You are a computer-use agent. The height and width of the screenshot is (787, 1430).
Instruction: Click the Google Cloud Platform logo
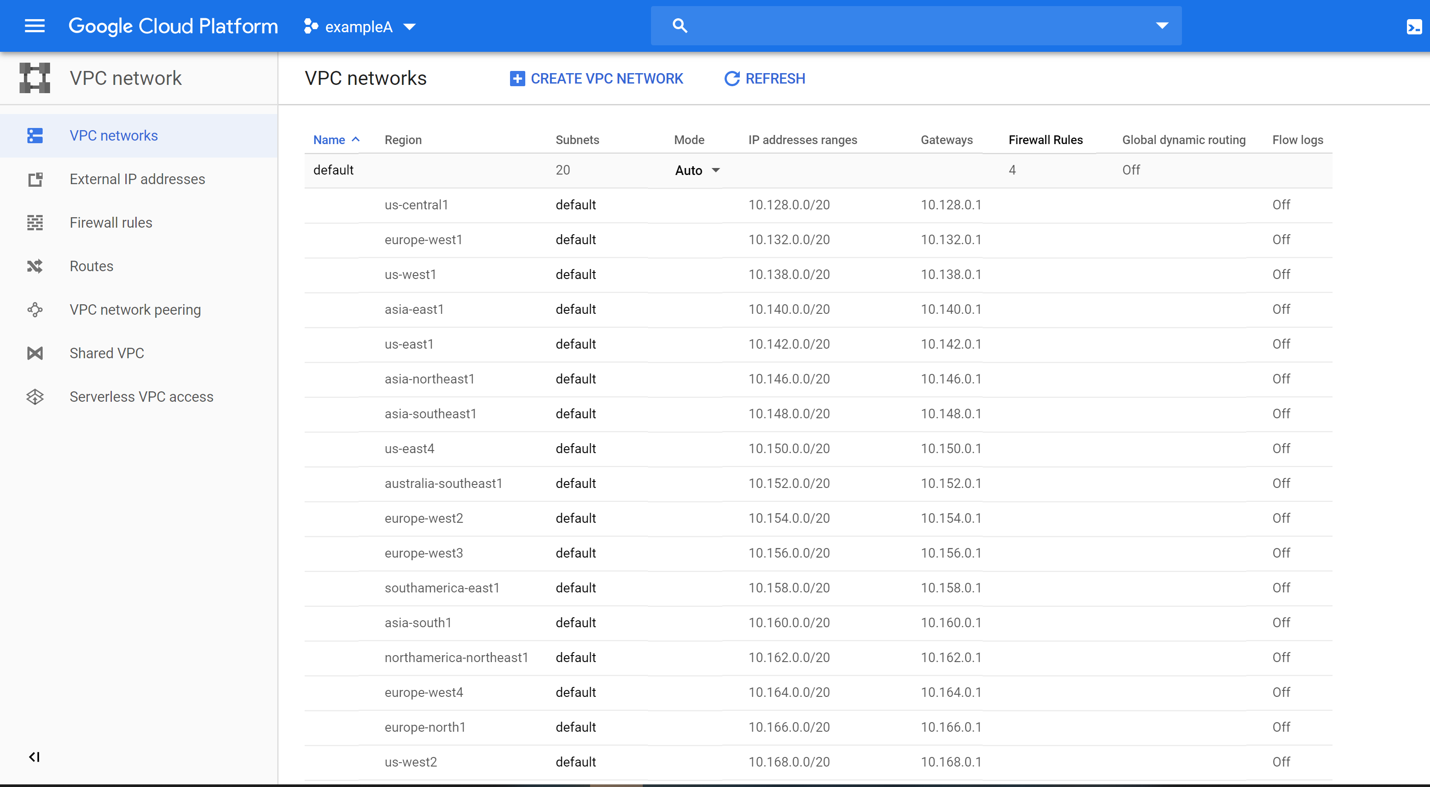(x=173, y=26)
